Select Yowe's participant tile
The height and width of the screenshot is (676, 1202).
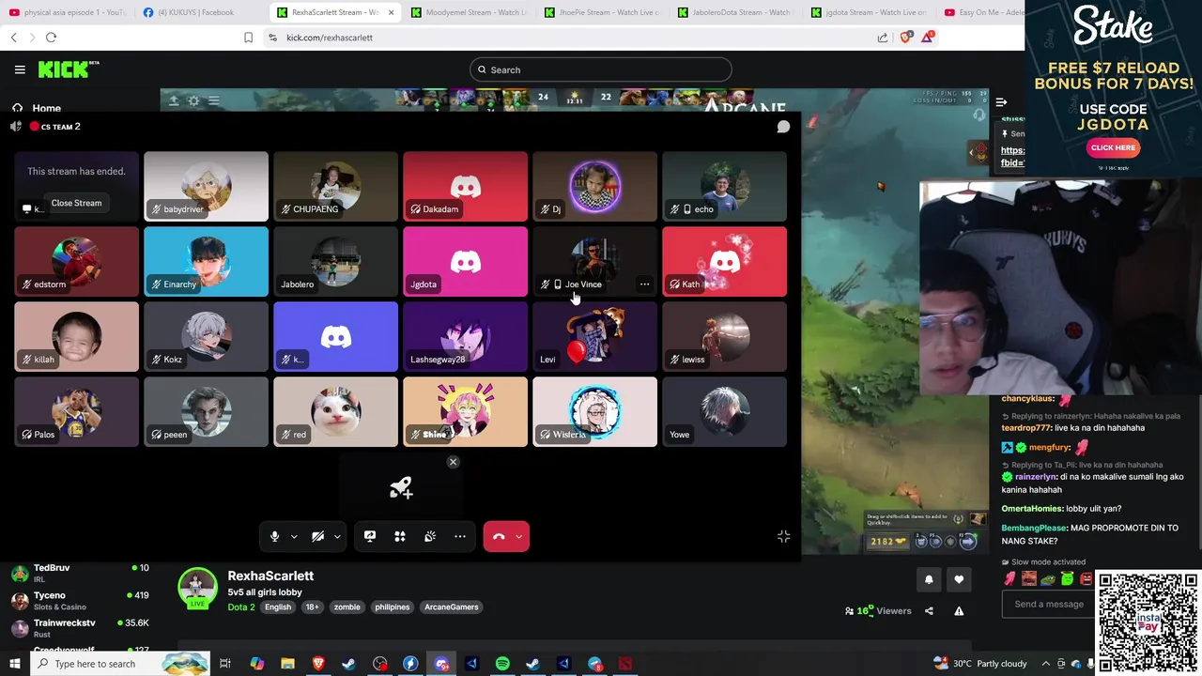pos(724,412)
